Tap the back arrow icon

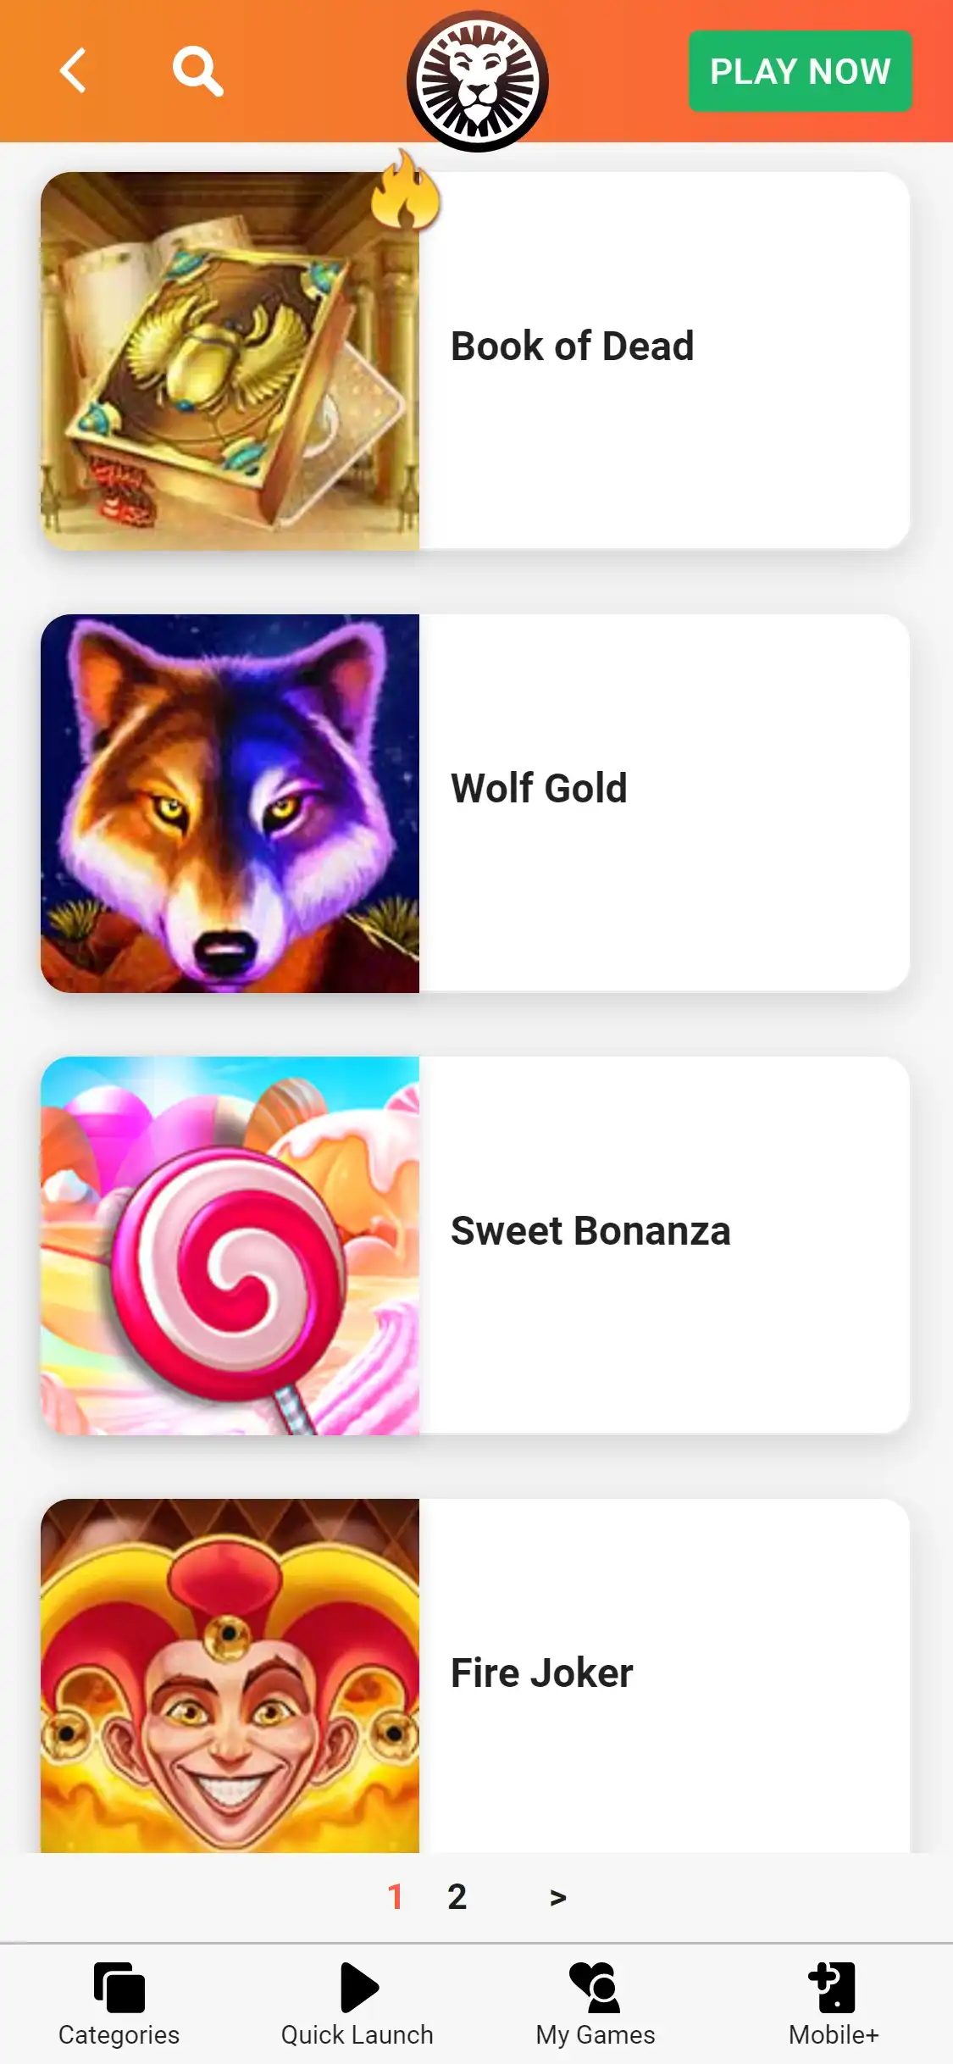click(73, 70)
